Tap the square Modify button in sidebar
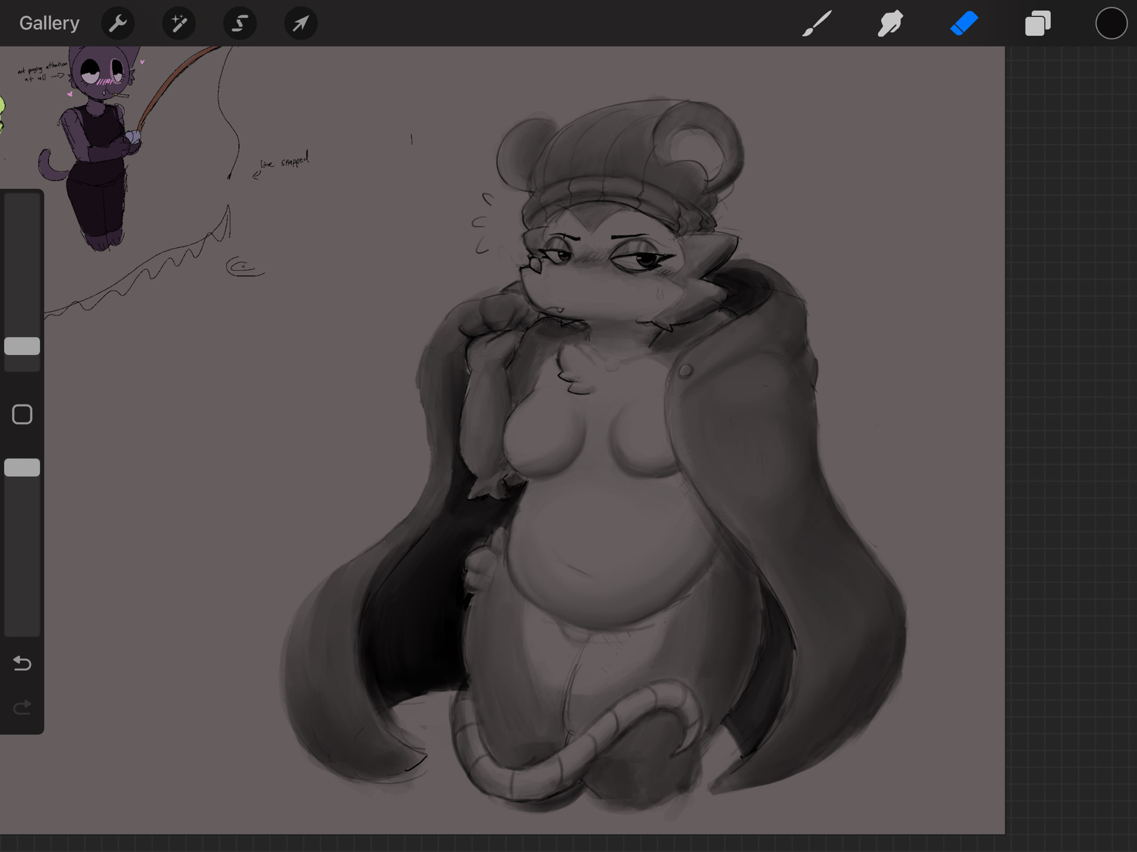This screenshot has height=852, width=1137. tap(22, 415)
